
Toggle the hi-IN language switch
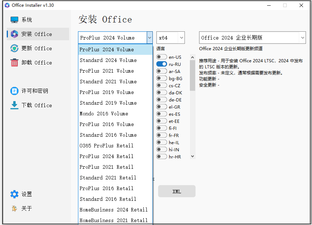[162, 150]
